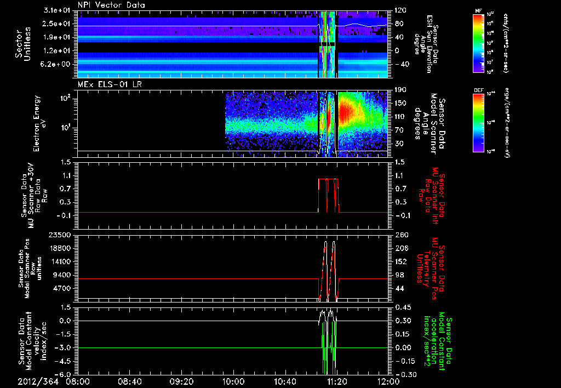Click the "Model Scanner Angle degrees" right label
Viewport: 561px width, 388px height.
[x=429, y=124]
